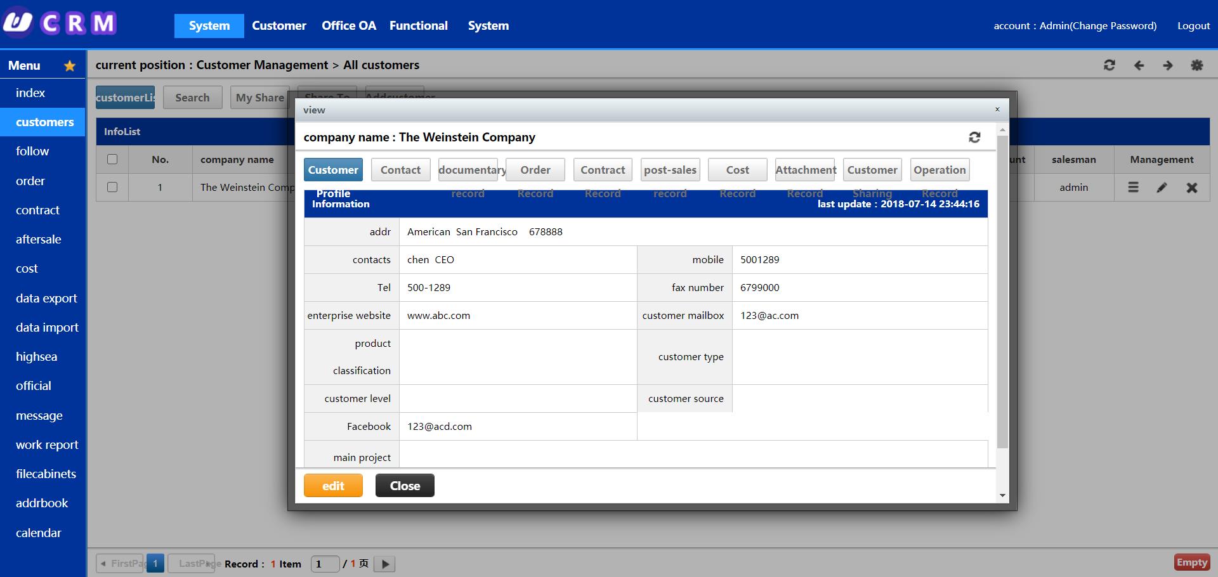Open calendar in the sidebar
This screenshot has height=577, width=1218.
click(x=43, y=533)
